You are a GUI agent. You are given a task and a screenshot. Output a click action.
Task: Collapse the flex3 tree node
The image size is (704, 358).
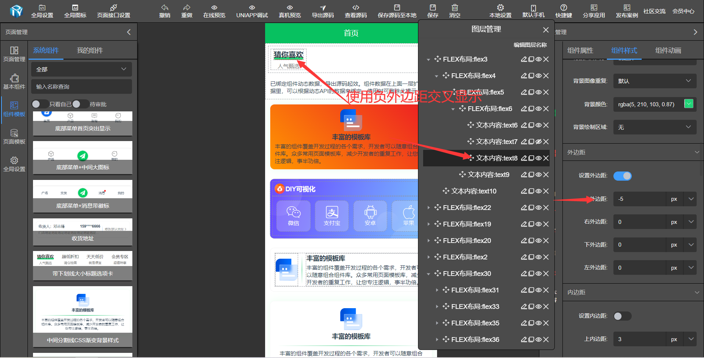coord(428,59)
